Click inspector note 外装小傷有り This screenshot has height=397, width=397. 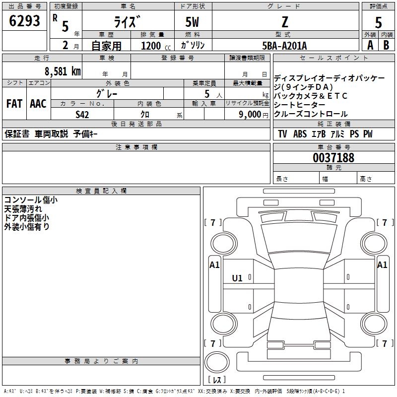(27, 227)
